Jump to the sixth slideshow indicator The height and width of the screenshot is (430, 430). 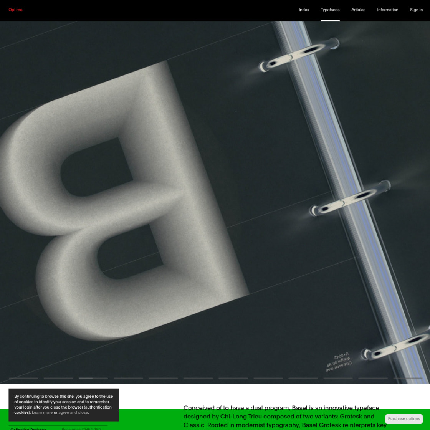coord(198,378)
